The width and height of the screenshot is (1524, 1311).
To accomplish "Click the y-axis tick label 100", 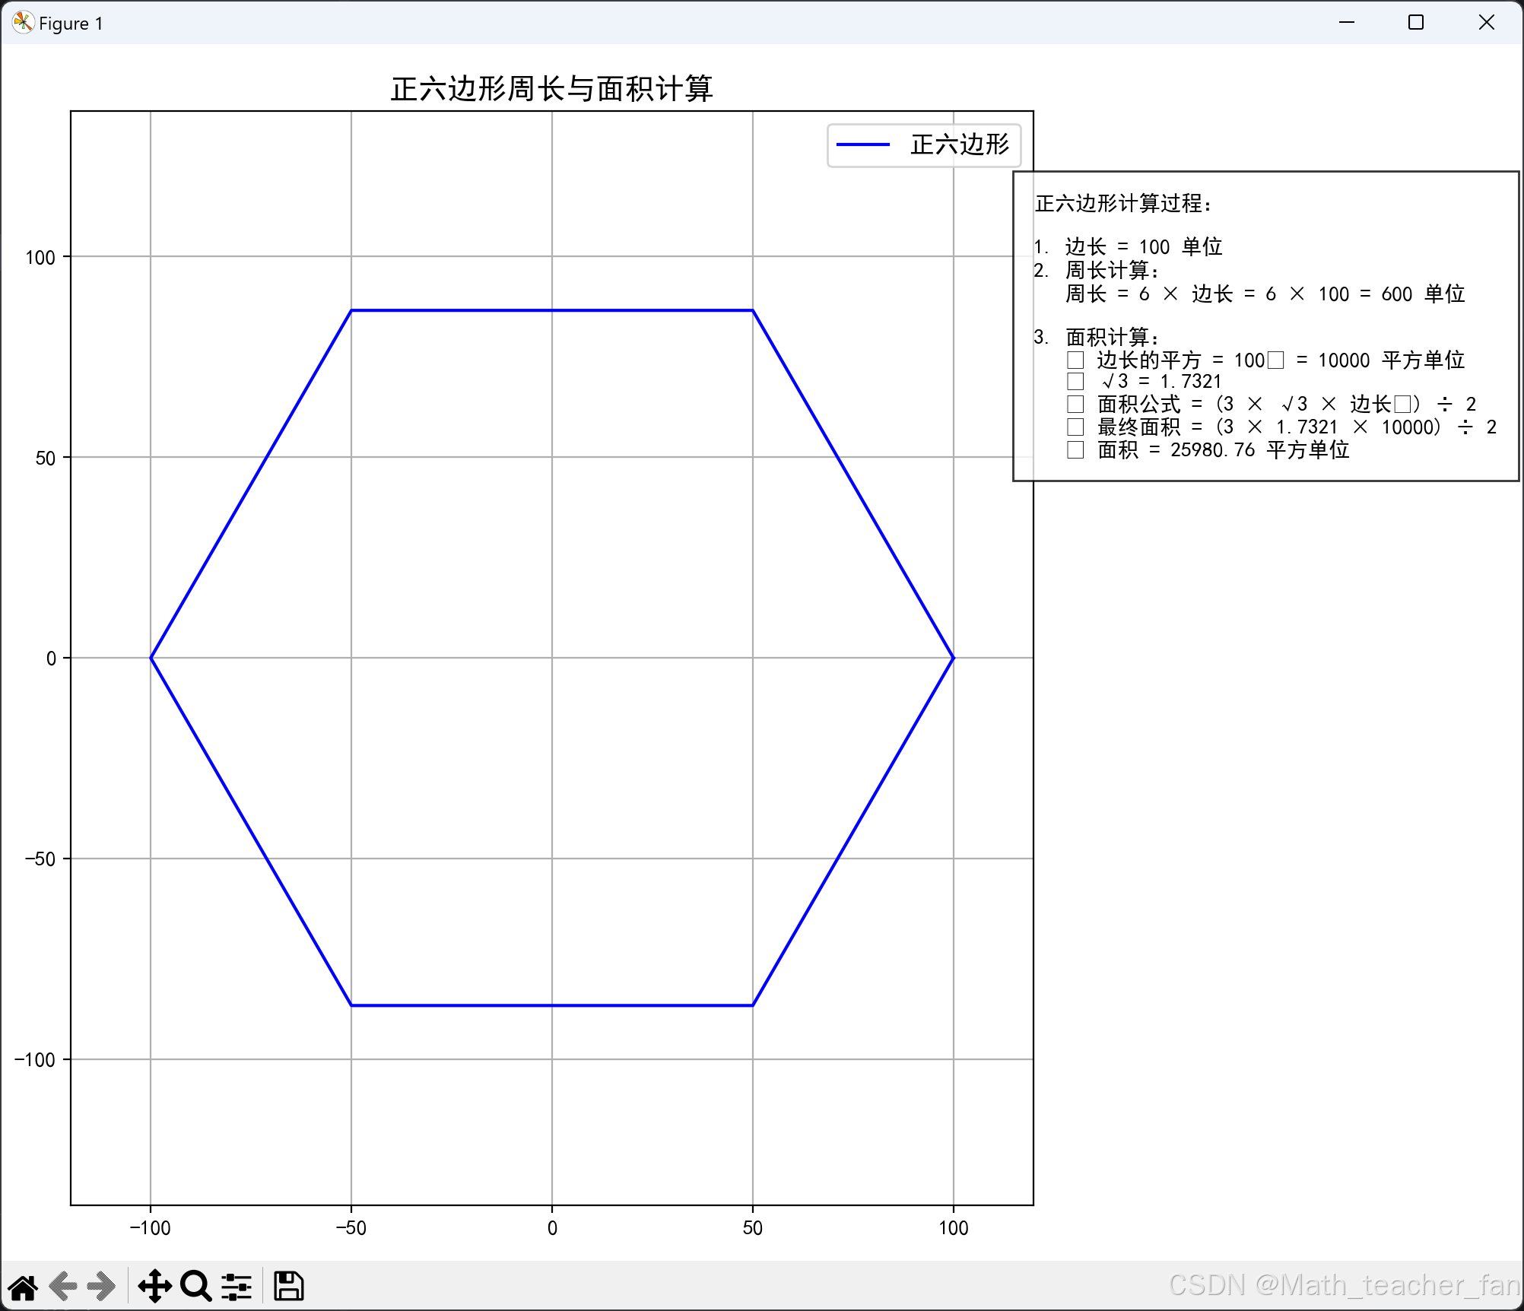I will pos(40,257).
